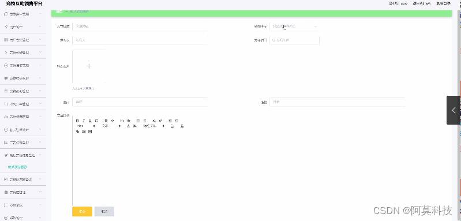Clear formatting with the Tx icon

[x=182, y=126]
